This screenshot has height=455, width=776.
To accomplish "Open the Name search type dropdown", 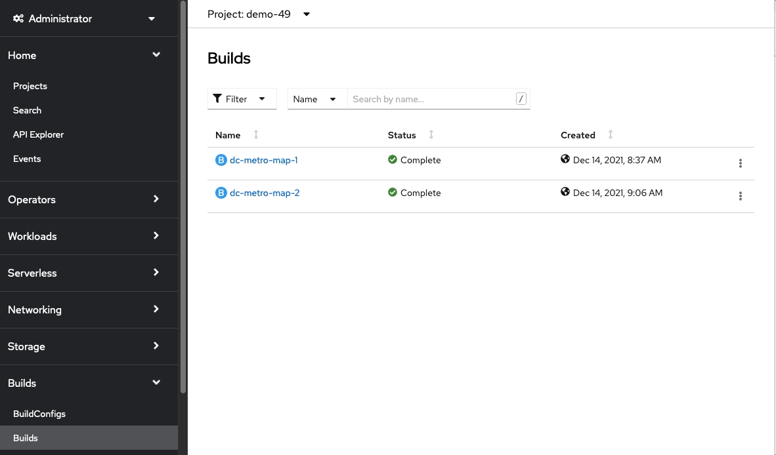I will pos(318,99).
